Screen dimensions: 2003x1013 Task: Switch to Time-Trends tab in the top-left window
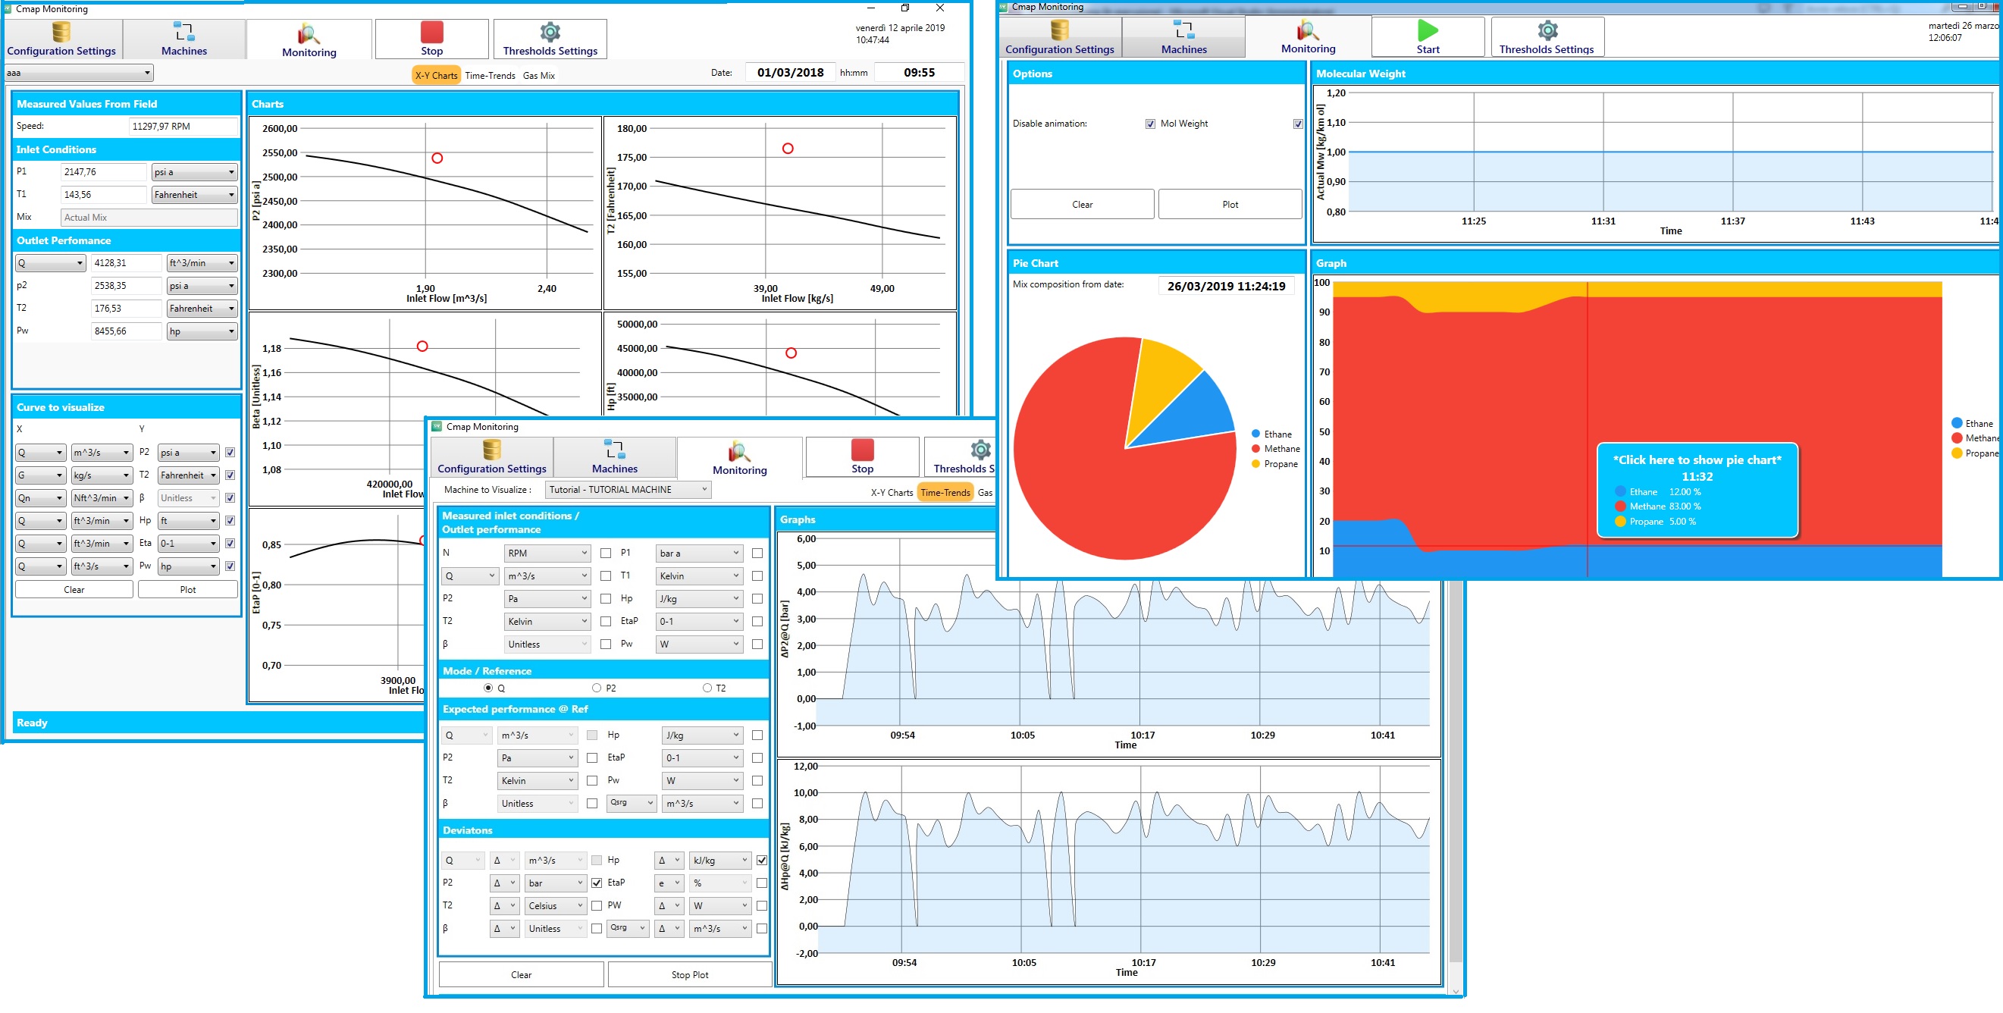pyautogui.click(x=490, y=75)
